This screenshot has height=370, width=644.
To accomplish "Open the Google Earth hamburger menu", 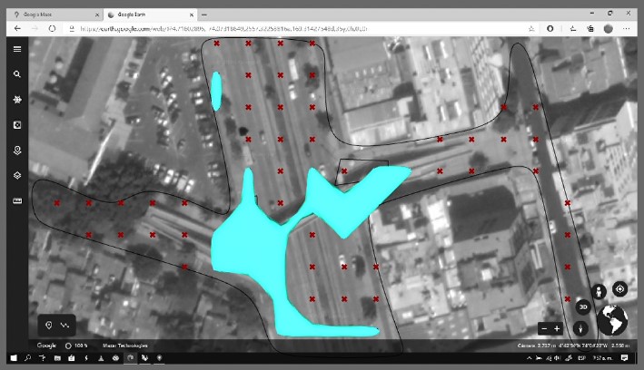I will point(16,49).
